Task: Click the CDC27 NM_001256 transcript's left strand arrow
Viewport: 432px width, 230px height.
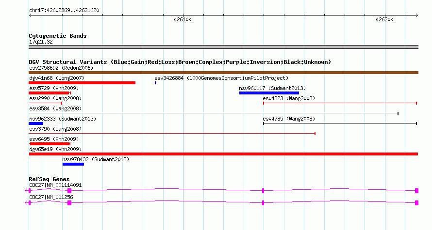Action: click(26, 203)
